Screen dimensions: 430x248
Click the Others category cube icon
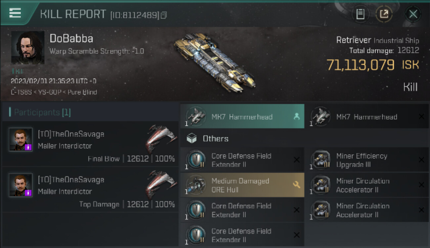tap(192, 139)
